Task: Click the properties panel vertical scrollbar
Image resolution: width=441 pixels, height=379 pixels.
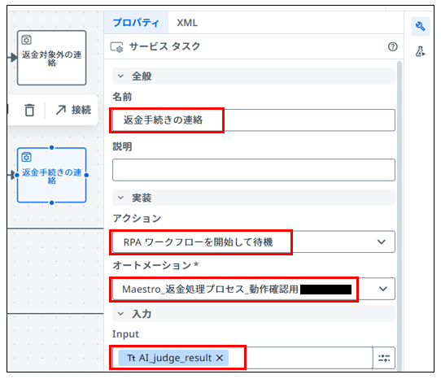Action: pos(400,214)
